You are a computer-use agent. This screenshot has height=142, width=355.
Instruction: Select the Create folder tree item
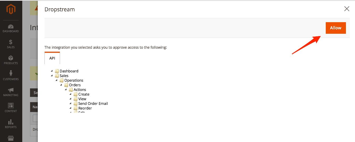coord(84,94)
